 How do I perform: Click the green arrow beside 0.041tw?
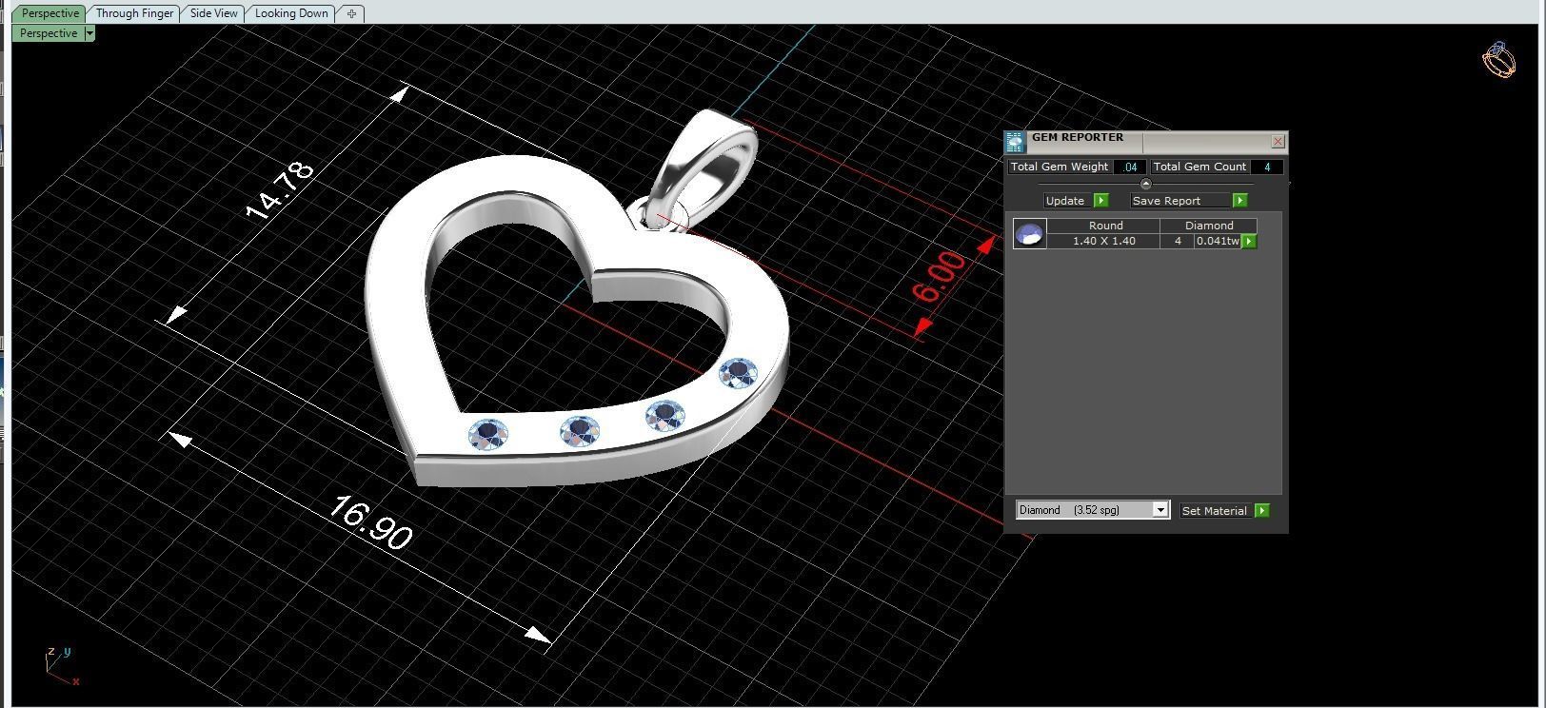[1249, 242]
